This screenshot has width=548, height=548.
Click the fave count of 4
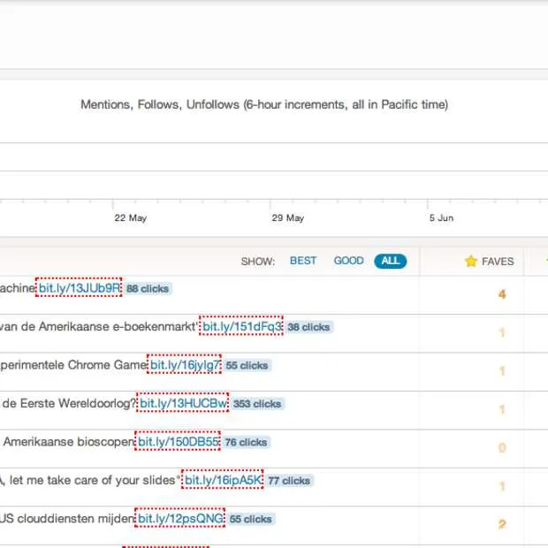click(x=502, y=293)
